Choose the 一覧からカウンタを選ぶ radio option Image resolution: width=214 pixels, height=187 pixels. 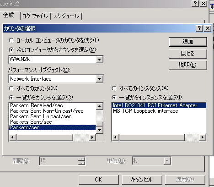pos(11,98)
